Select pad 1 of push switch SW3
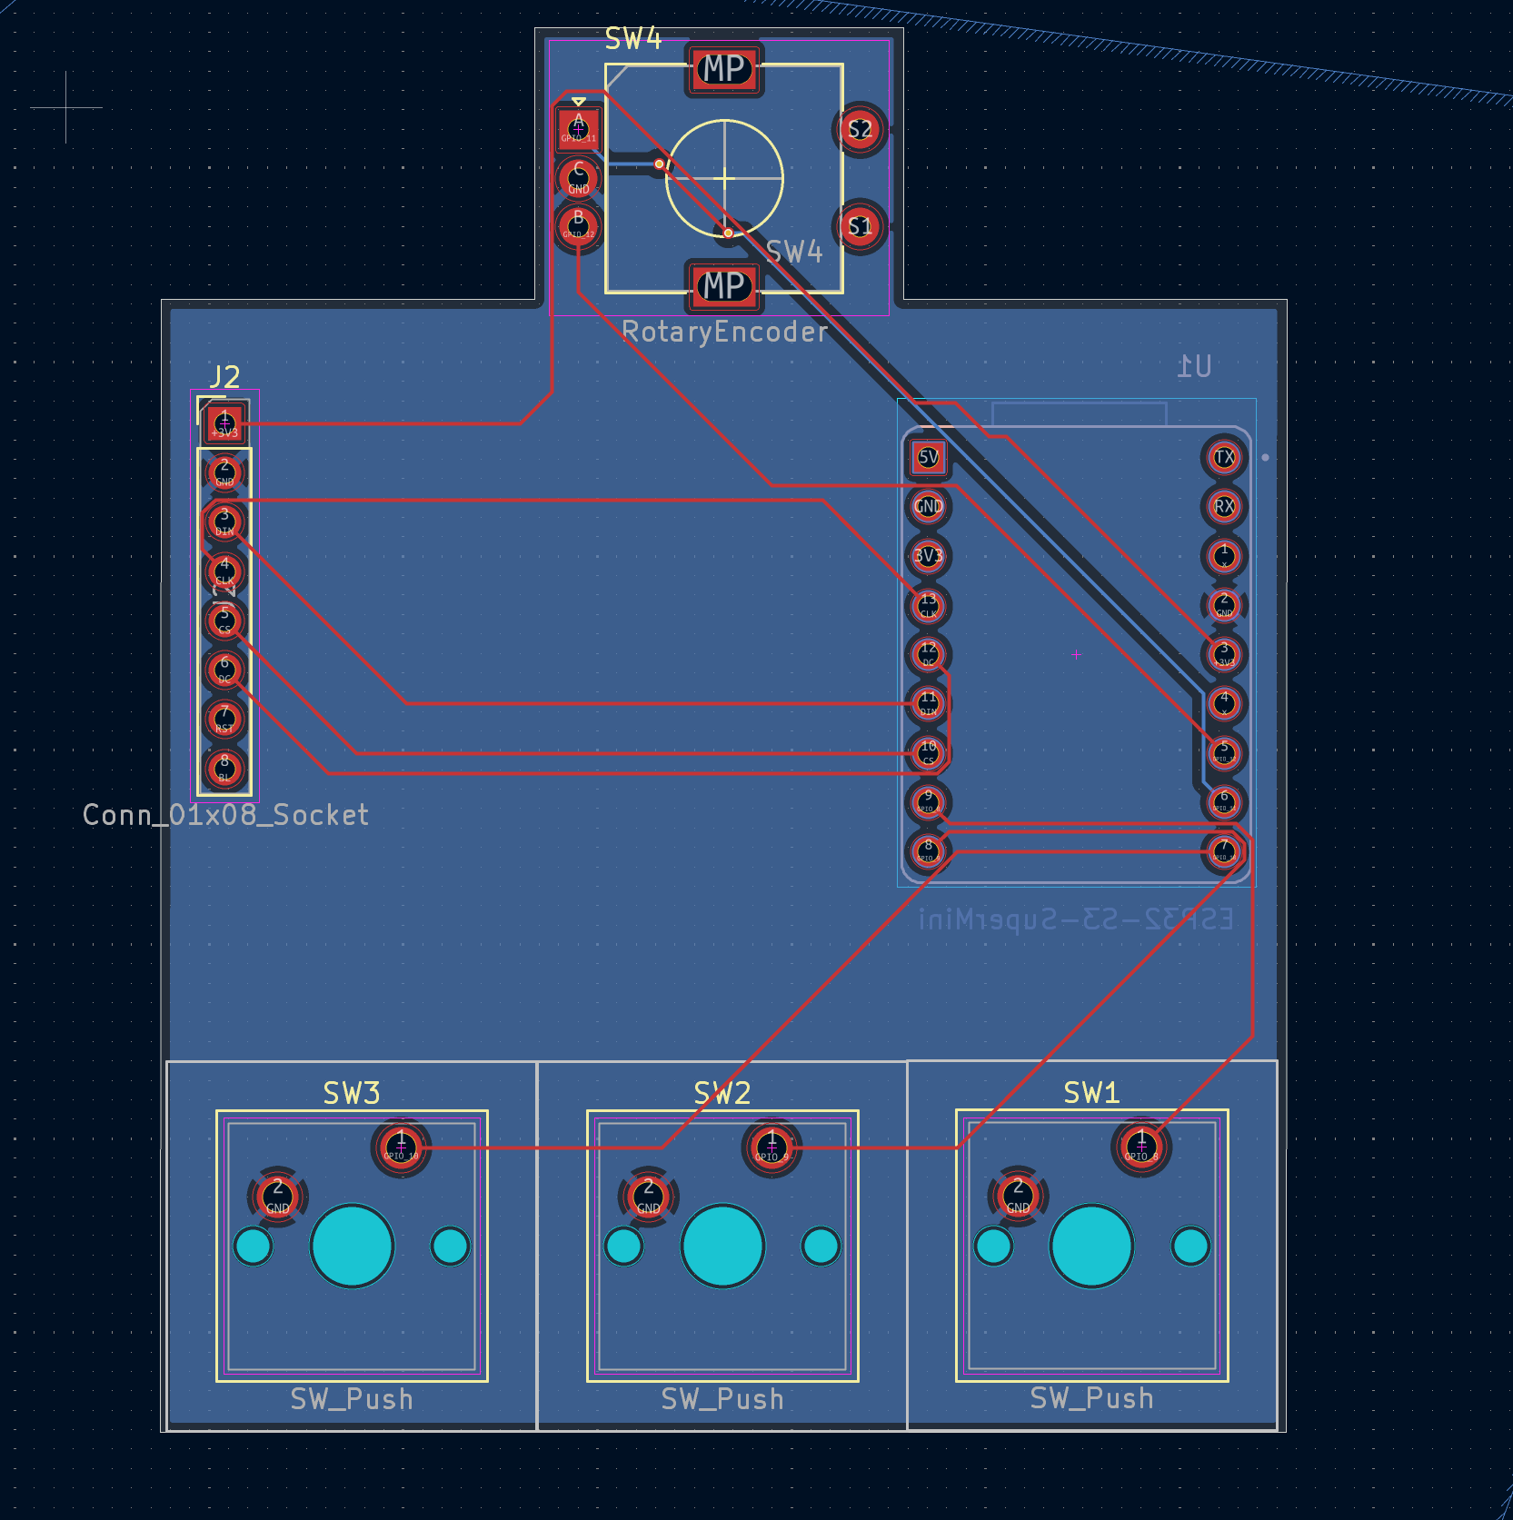The width and height of the screenshot is (1513, 1520). pyautogui.click(x=401, y=1147)
